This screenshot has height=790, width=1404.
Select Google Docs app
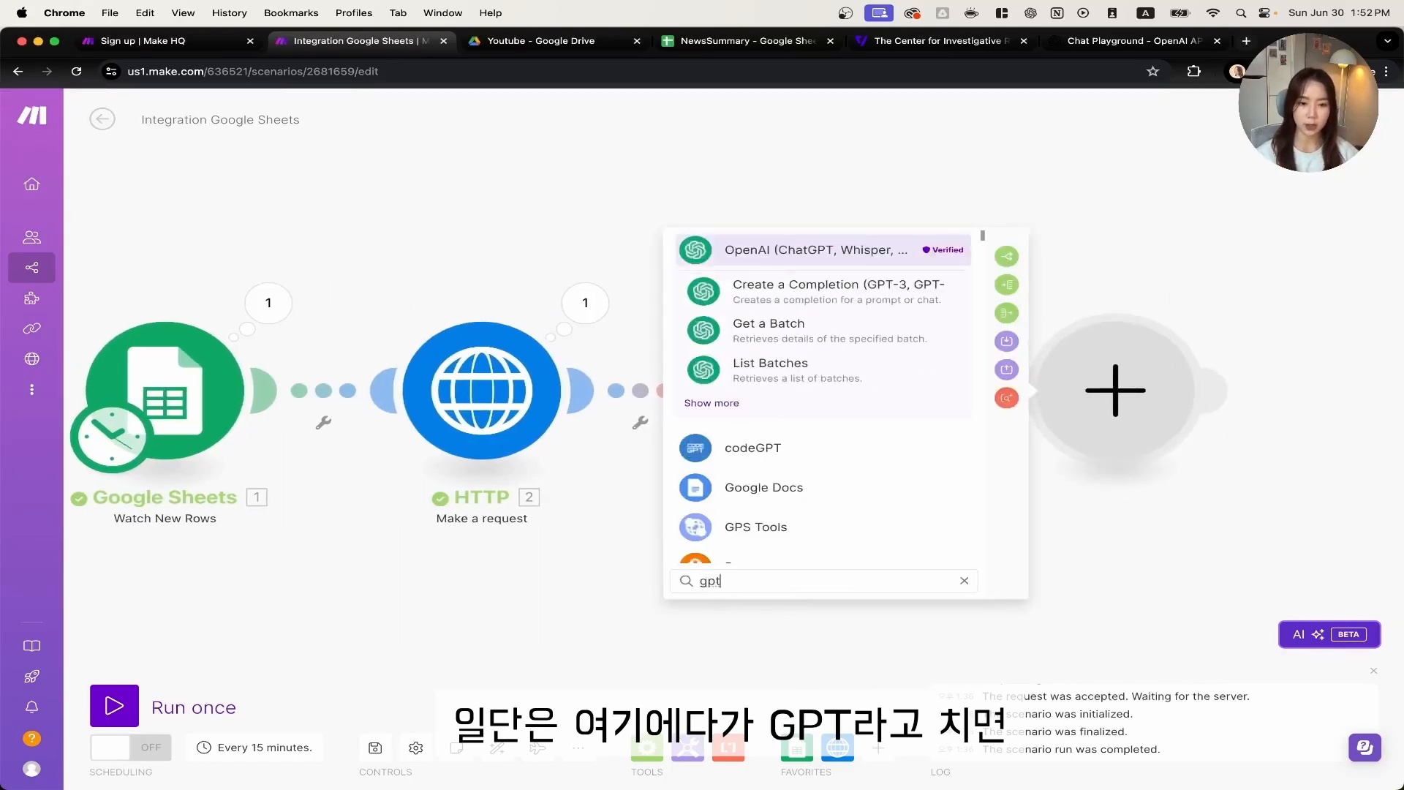coord(824,487)
